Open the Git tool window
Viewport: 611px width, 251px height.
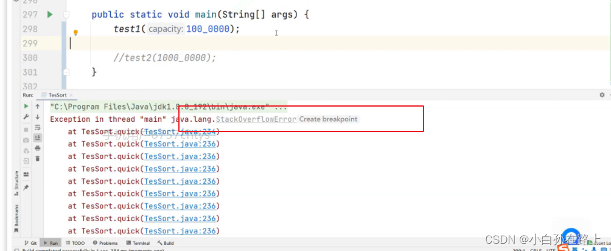point(31,243)
